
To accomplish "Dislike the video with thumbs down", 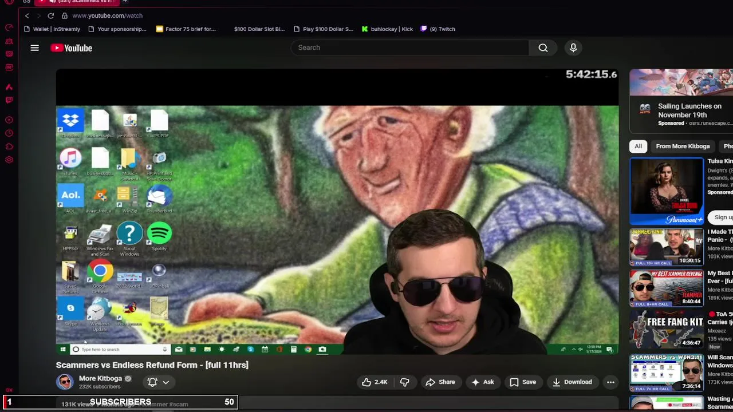I will [404, 382].
